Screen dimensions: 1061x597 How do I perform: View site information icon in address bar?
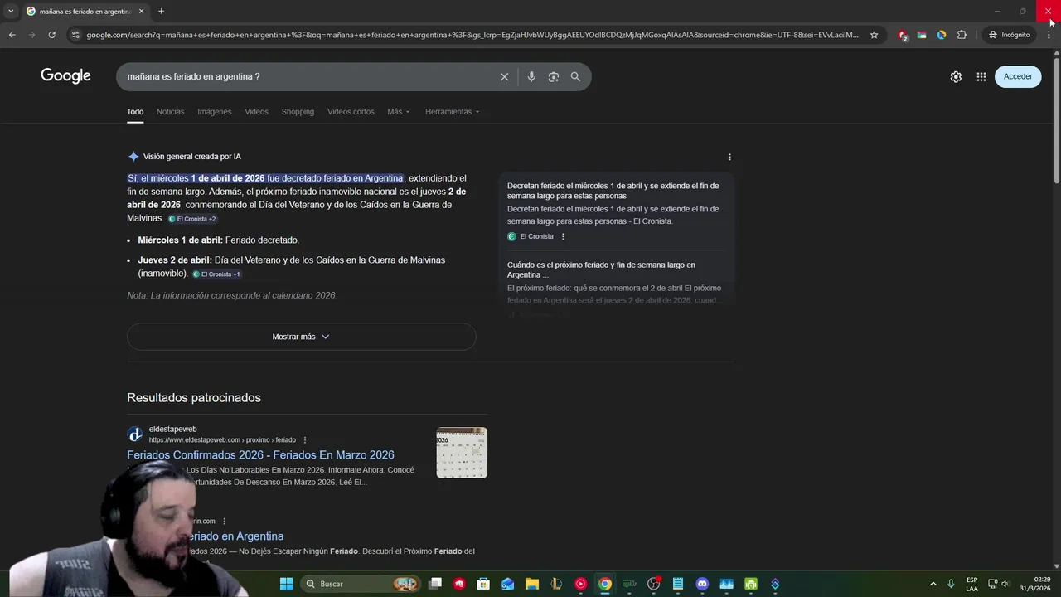pos(75,35)
